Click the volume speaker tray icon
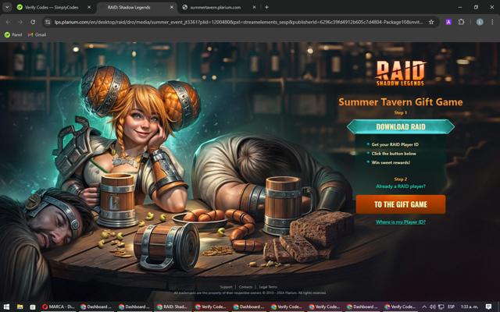 pos(433,307)
